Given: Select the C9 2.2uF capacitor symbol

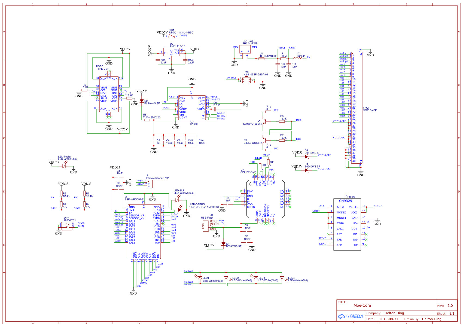Looking at the screenshot, I should pos(215,109).
